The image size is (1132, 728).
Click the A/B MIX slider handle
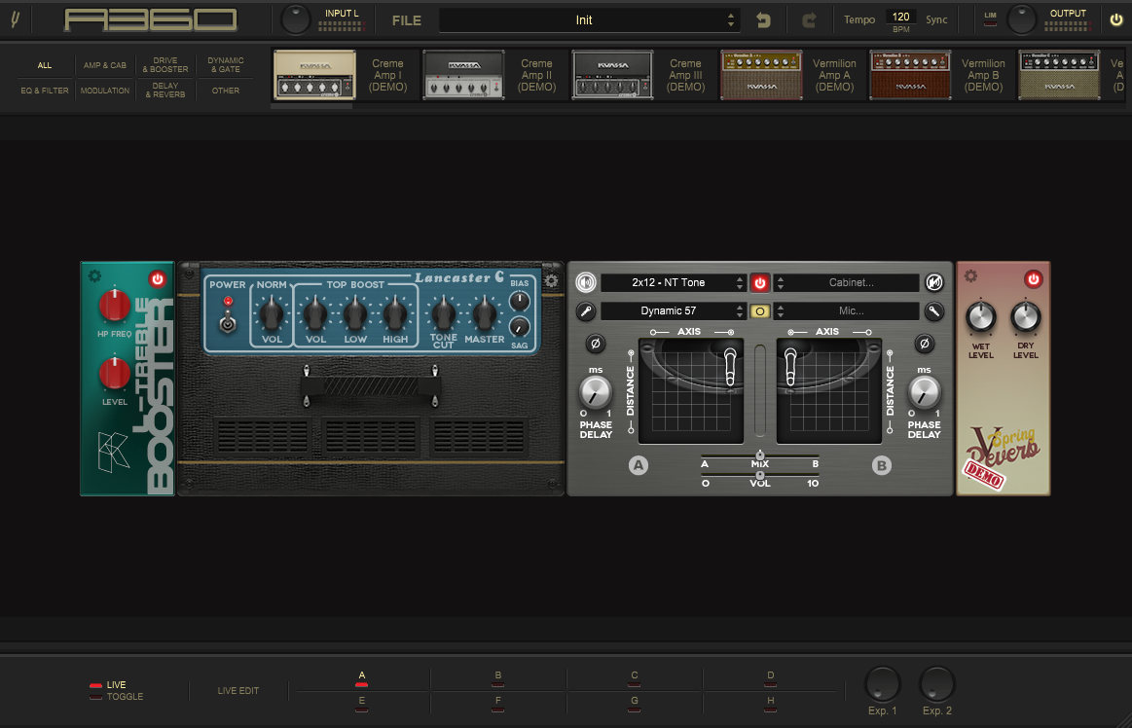[x=760, y=455]
